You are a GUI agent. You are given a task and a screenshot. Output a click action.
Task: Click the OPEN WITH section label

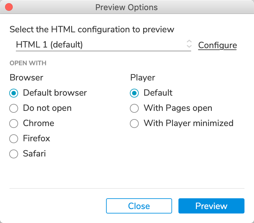tap(28, 63)
